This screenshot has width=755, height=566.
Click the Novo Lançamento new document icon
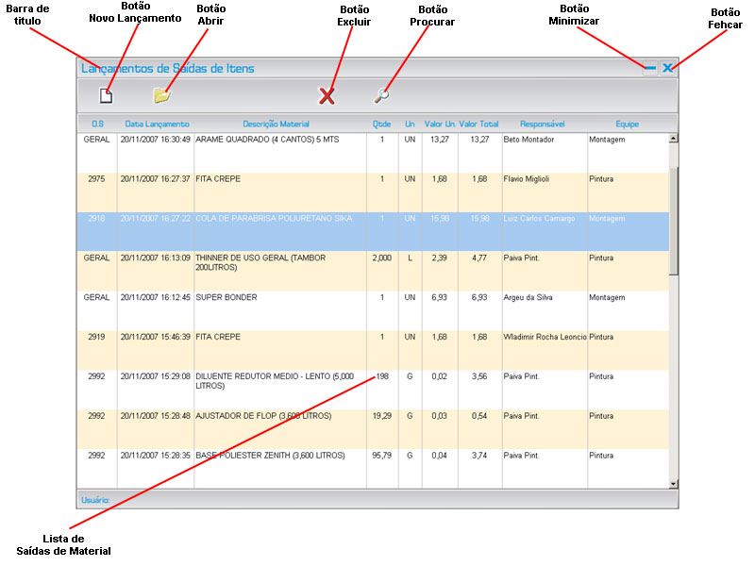[107, 95]
